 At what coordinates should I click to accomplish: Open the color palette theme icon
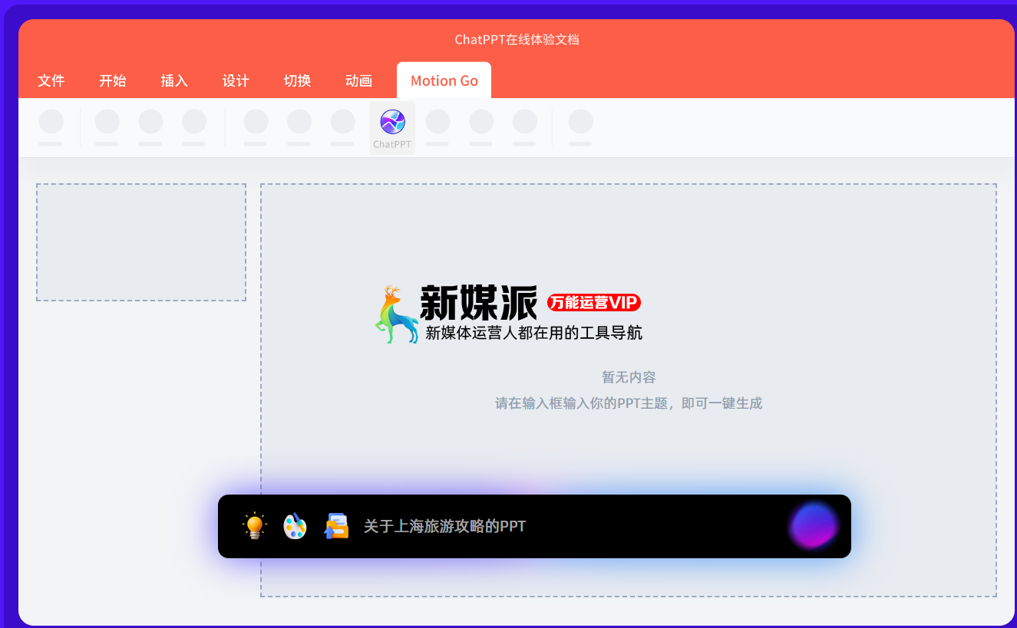coord(295,526)
